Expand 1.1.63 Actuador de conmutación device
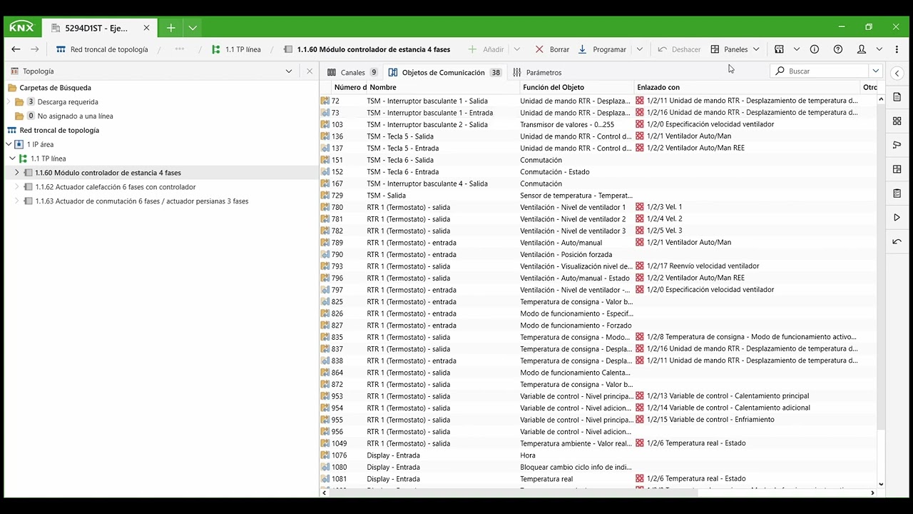 coord(17,201)
